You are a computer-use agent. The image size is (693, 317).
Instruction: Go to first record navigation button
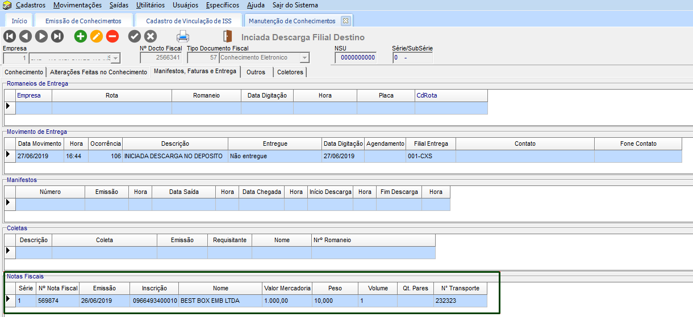(10, 37)
